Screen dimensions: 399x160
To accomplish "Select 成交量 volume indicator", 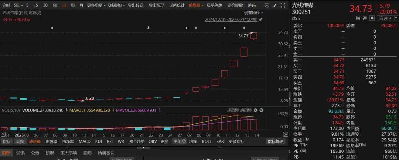I will [35, 142].
